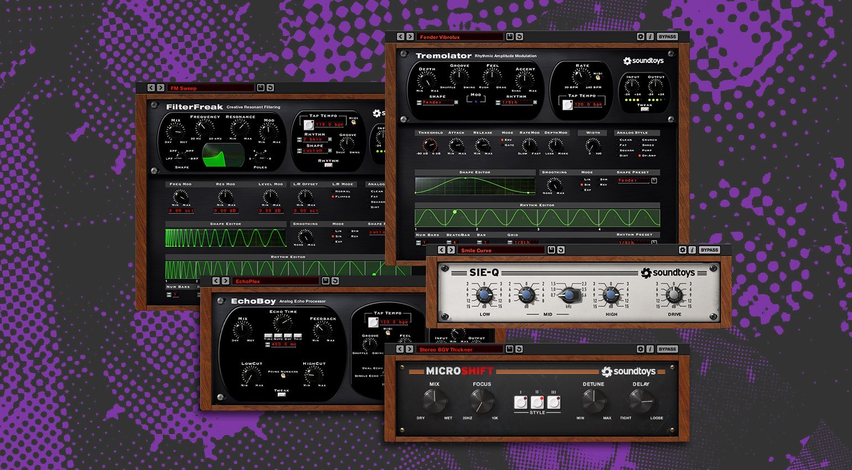Click the Tremolator settings gear icon
Image resolution: width=852 pixels, height=470 pixels.
point(641,36)
